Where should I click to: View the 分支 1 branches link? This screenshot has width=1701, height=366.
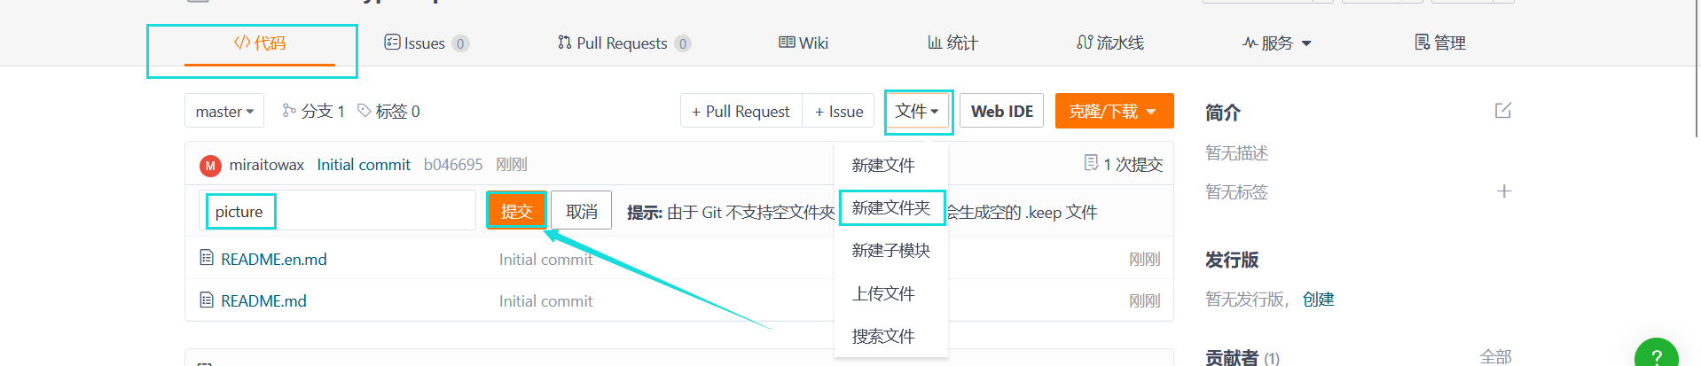(313, 111)
